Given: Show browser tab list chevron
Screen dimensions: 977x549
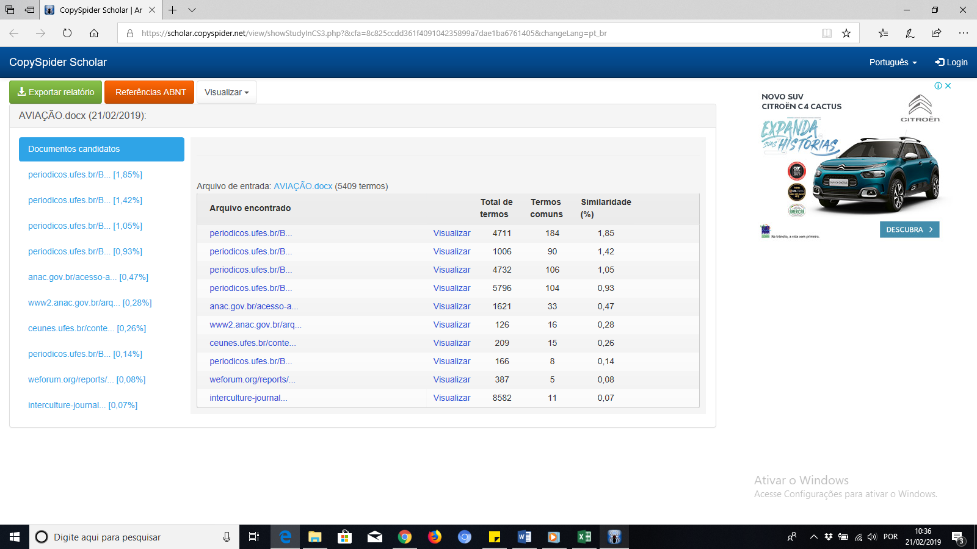Looking at the screenshot, I should coord(192,10).
